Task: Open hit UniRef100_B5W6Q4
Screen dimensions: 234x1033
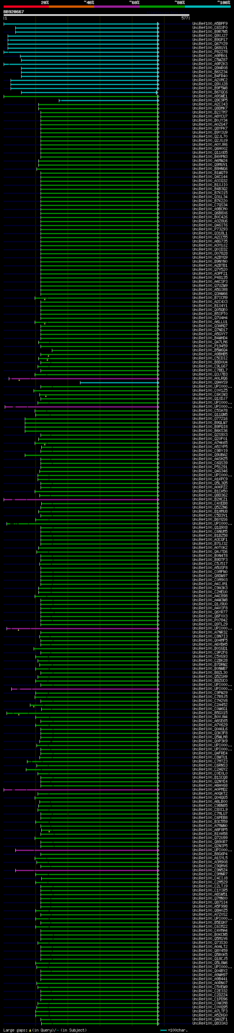Action: click(x=210, y=350)
